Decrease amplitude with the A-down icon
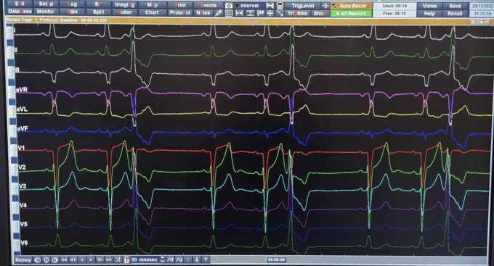The image size is (494, 266). coord(179,259)
